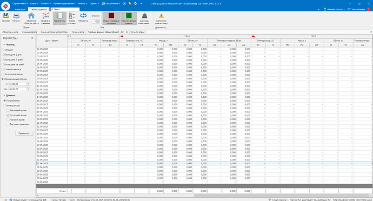Click the Экспорт save icon
373x201 pixels.
(x=6, y=16)
